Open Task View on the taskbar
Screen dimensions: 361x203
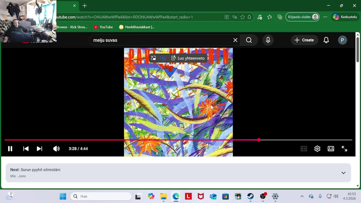click(x=138, y=196)
